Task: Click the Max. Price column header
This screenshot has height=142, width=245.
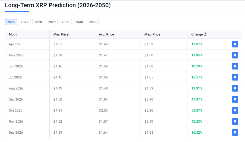Action: 152,34
